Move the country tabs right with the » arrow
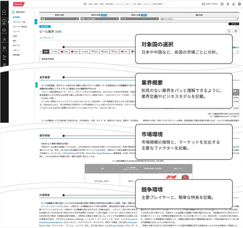This screenshot has width=243, height=228. (237, 51)
